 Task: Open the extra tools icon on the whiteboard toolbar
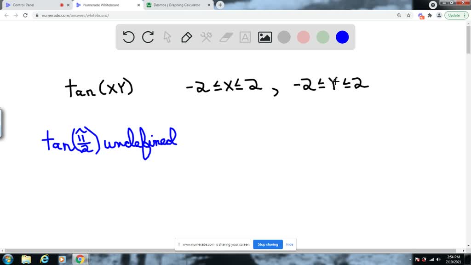206,37
